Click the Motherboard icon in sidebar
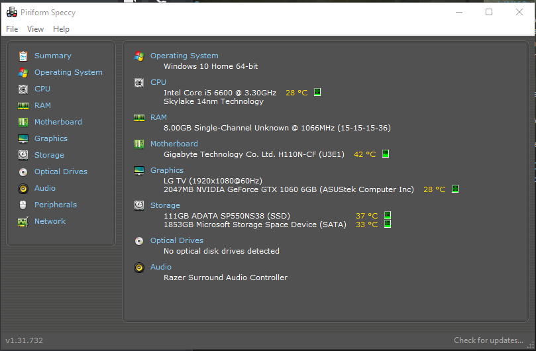Image resolution: width=536 pixels, height=351 pixels. click(x=23, y=122)
